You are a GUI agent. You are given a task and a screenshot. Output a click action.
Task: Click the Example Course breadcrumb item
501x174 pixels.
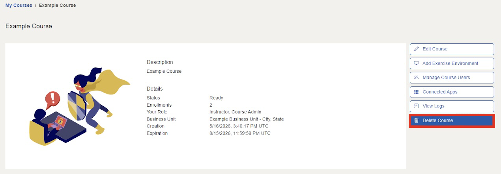[58, 6]
